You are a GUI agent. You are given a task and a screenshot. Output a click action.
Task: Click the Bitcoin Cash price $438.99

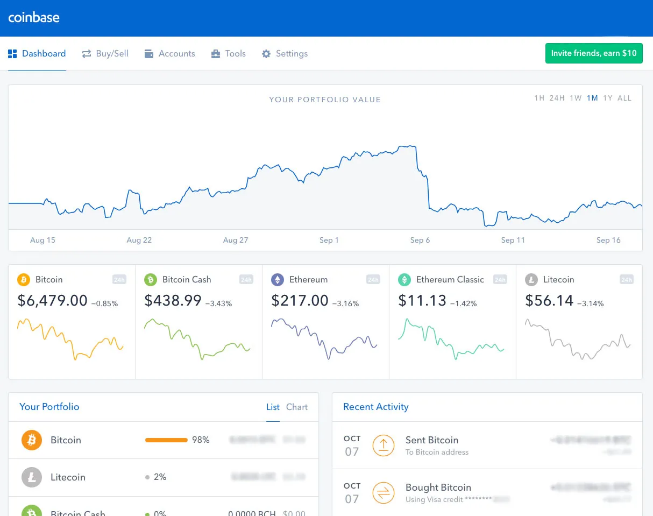coord(173,301)
